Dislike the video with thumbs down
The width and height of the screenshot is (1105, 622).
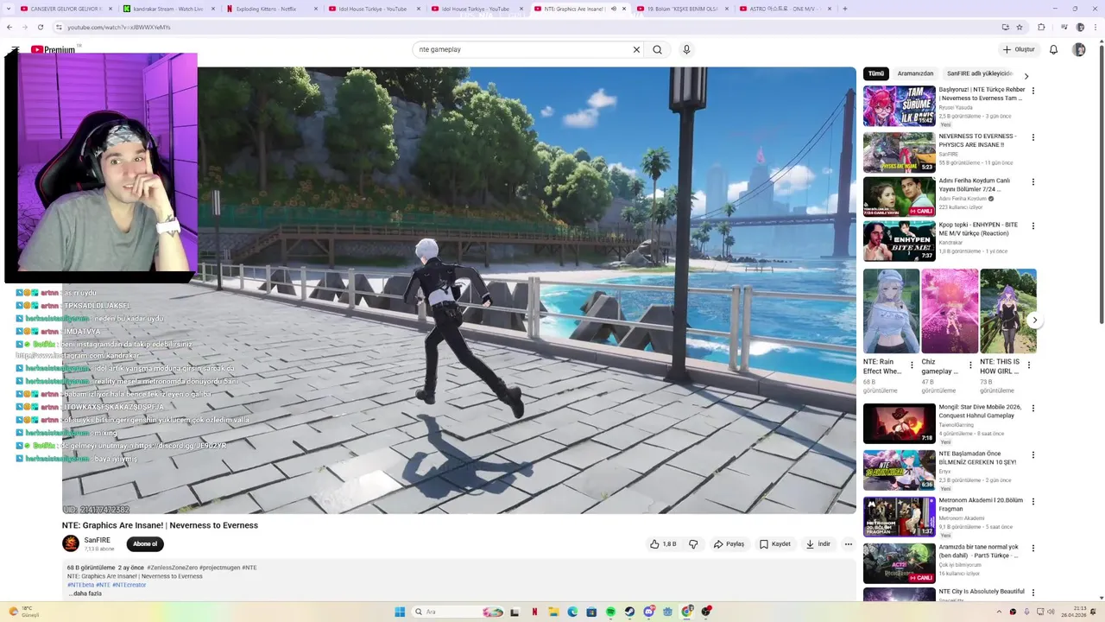[x=693, y=544]
